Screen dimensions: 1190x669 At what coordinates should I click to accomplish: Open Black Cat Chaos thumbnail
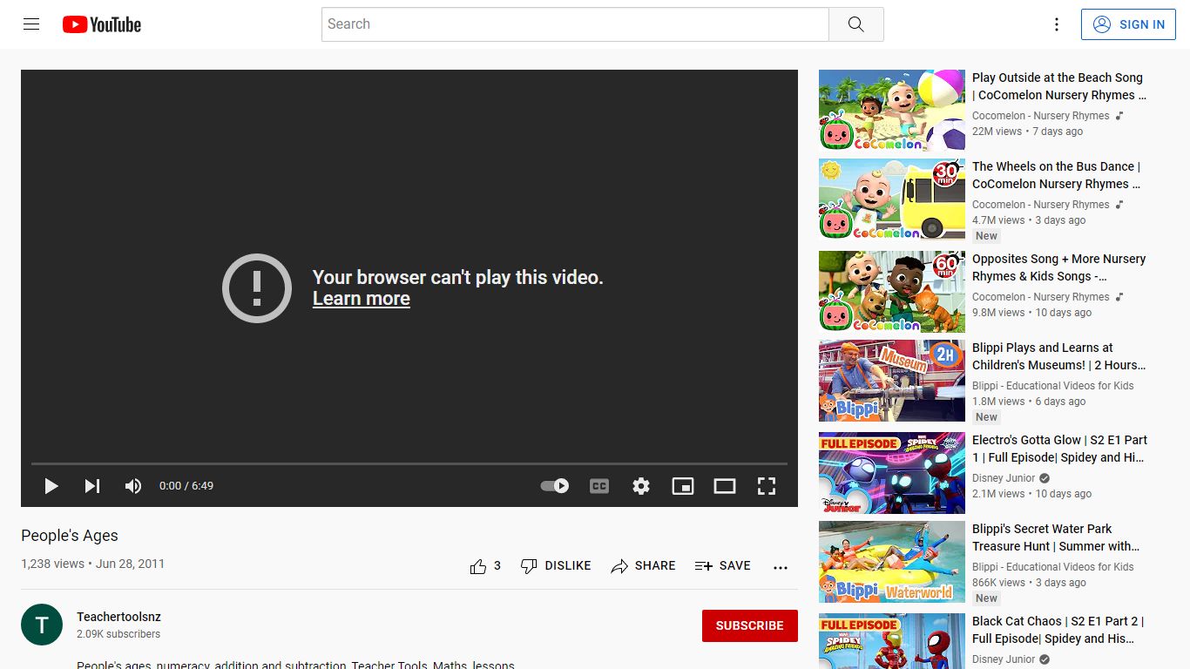[892, 641]
